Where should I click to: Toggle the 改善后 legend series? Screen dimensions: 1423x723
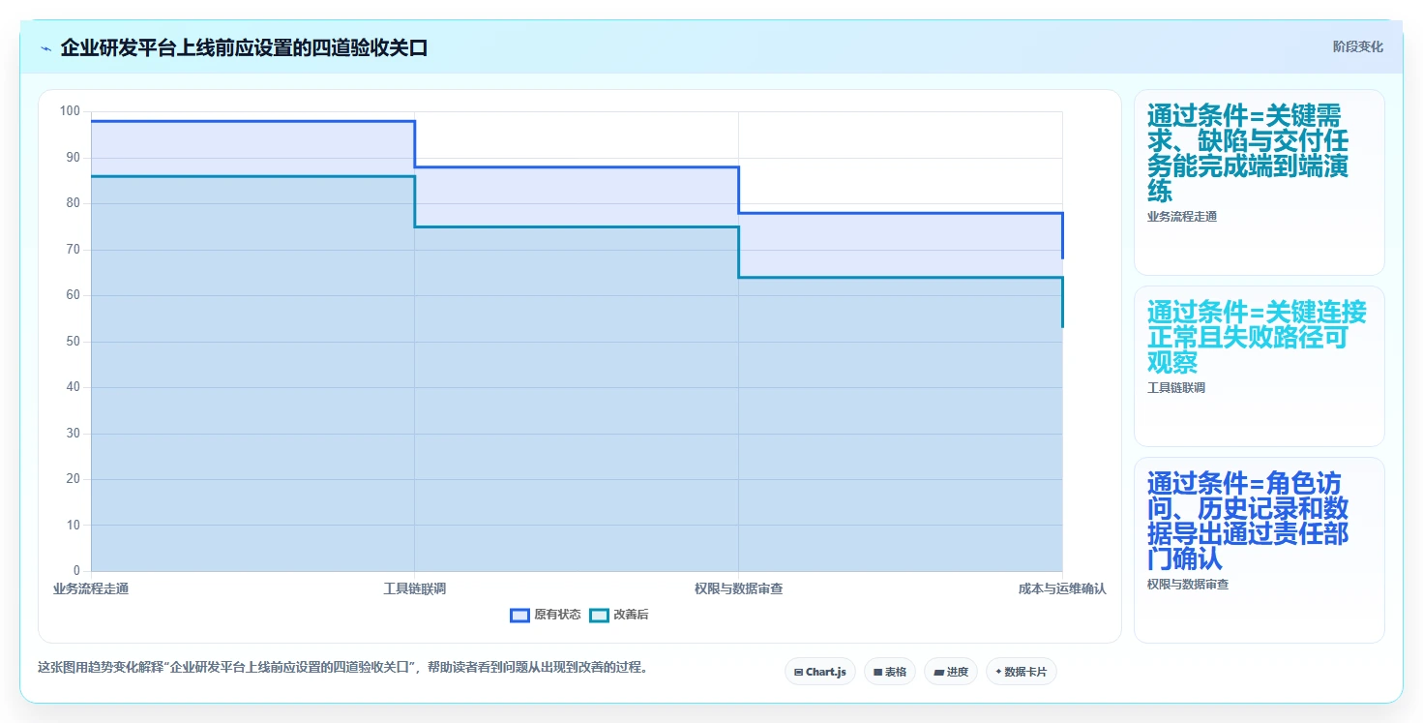pyautogui.click(x=619, y=615)
